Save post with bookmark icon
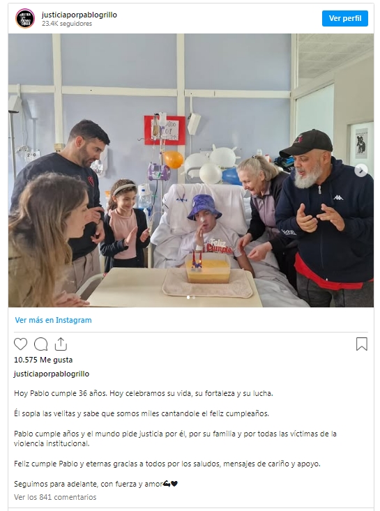 pos(361,344)
